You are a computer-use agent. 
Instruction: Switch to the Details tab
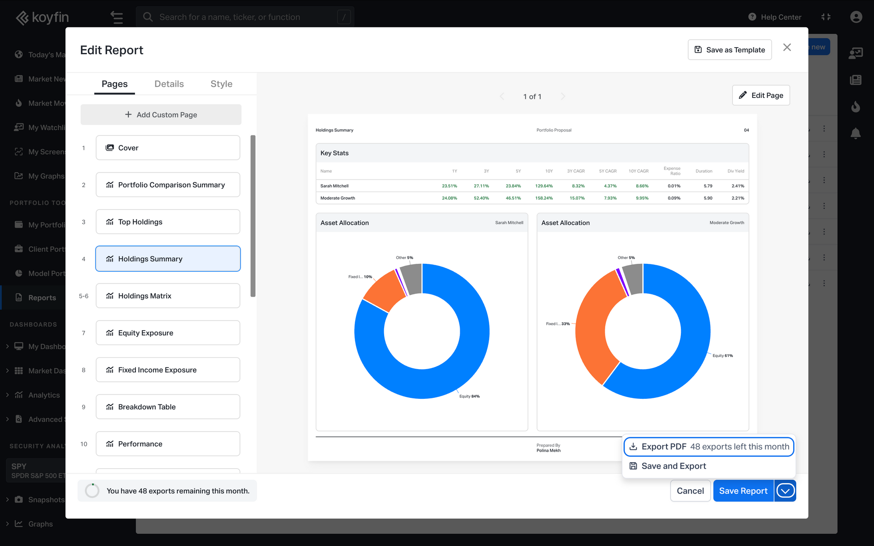169,84
